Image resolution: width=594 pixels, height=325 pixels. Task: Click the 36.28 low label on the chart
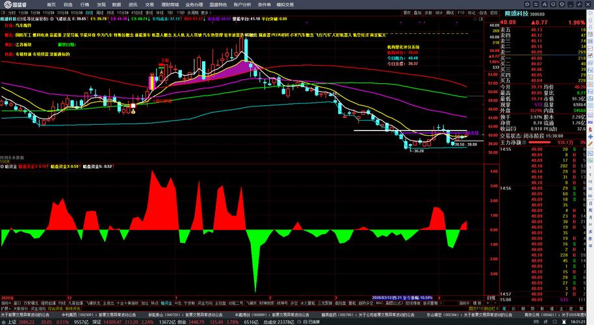[419, 151]
